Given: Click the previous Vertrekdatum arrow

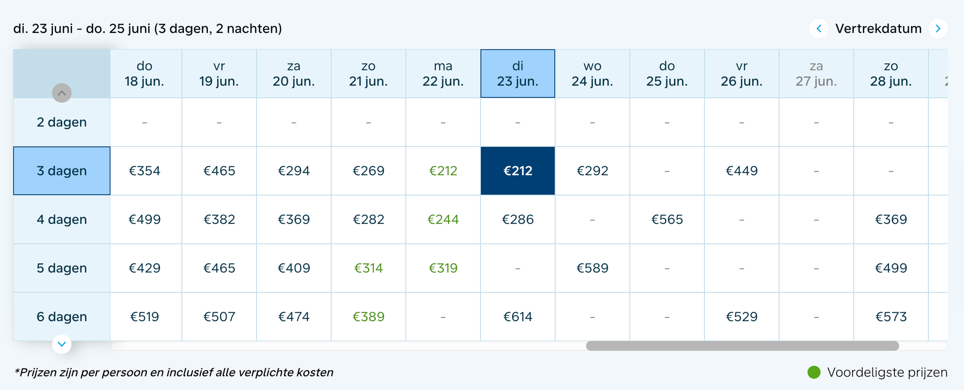Looking at the screenshot, I should click(x=818, y=28).
